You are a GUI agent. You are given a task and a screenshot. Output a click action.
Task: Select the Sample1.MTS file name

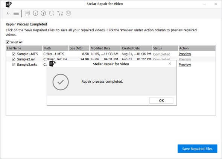coord(27,54)
